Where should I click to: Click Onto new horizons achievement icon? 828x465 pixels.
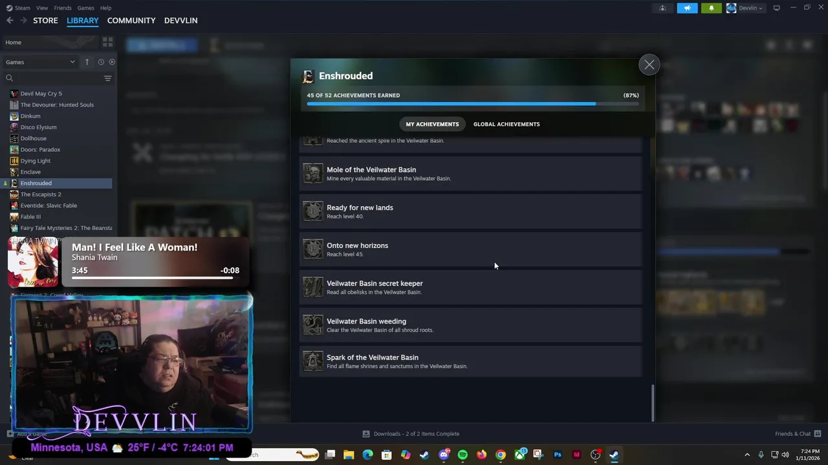[x=313, y=249]
